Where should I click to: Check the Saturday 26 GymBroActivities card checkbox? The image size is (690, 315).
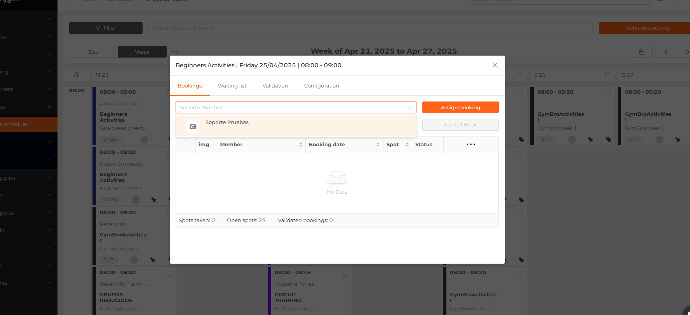[608, 93]
